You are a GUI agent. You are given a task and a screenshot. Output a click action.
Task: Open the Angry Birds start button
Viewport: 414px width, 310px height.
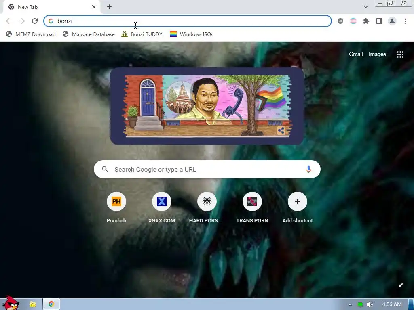point(11,303)
